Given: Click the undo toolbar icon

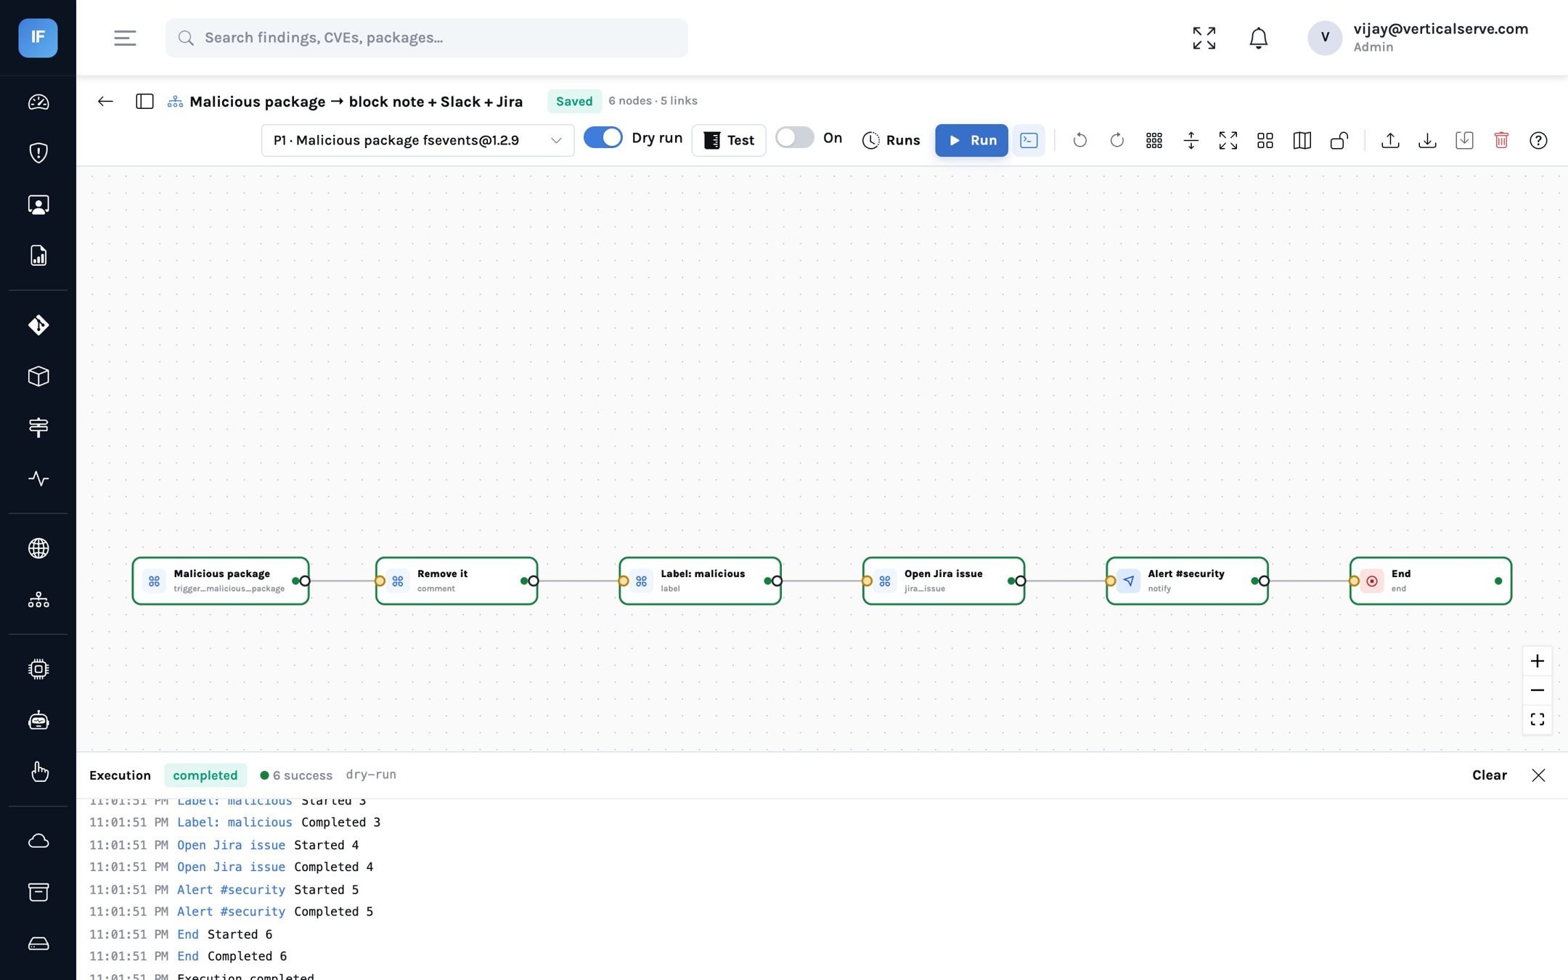Looking at the screenshot, I should 1080,140.
